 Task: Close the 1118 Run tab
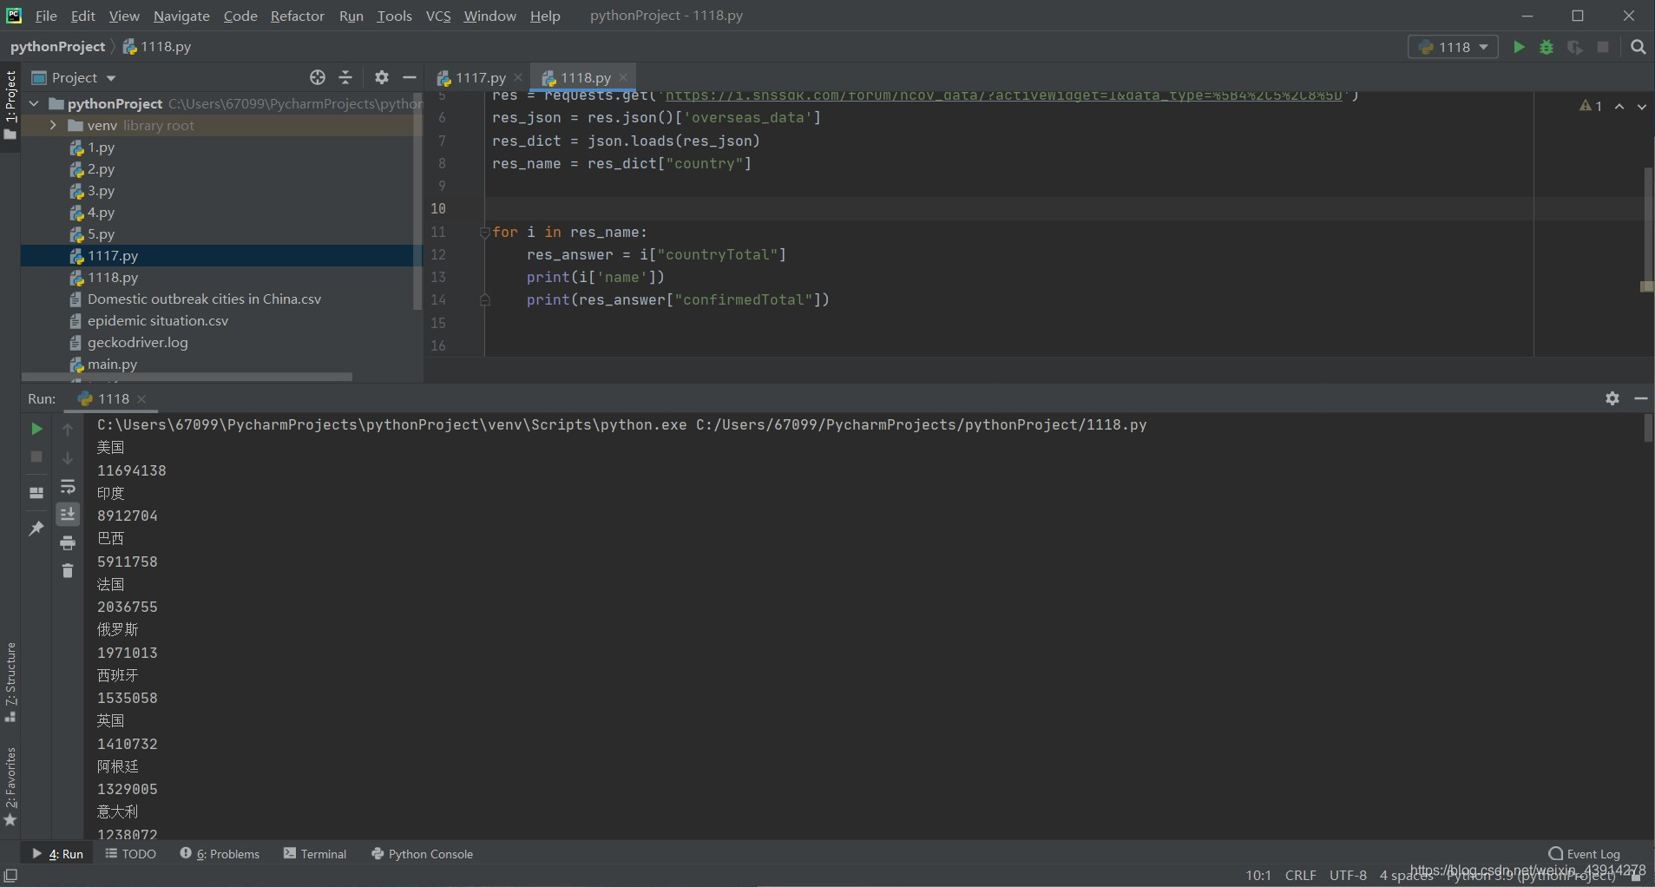141,399
